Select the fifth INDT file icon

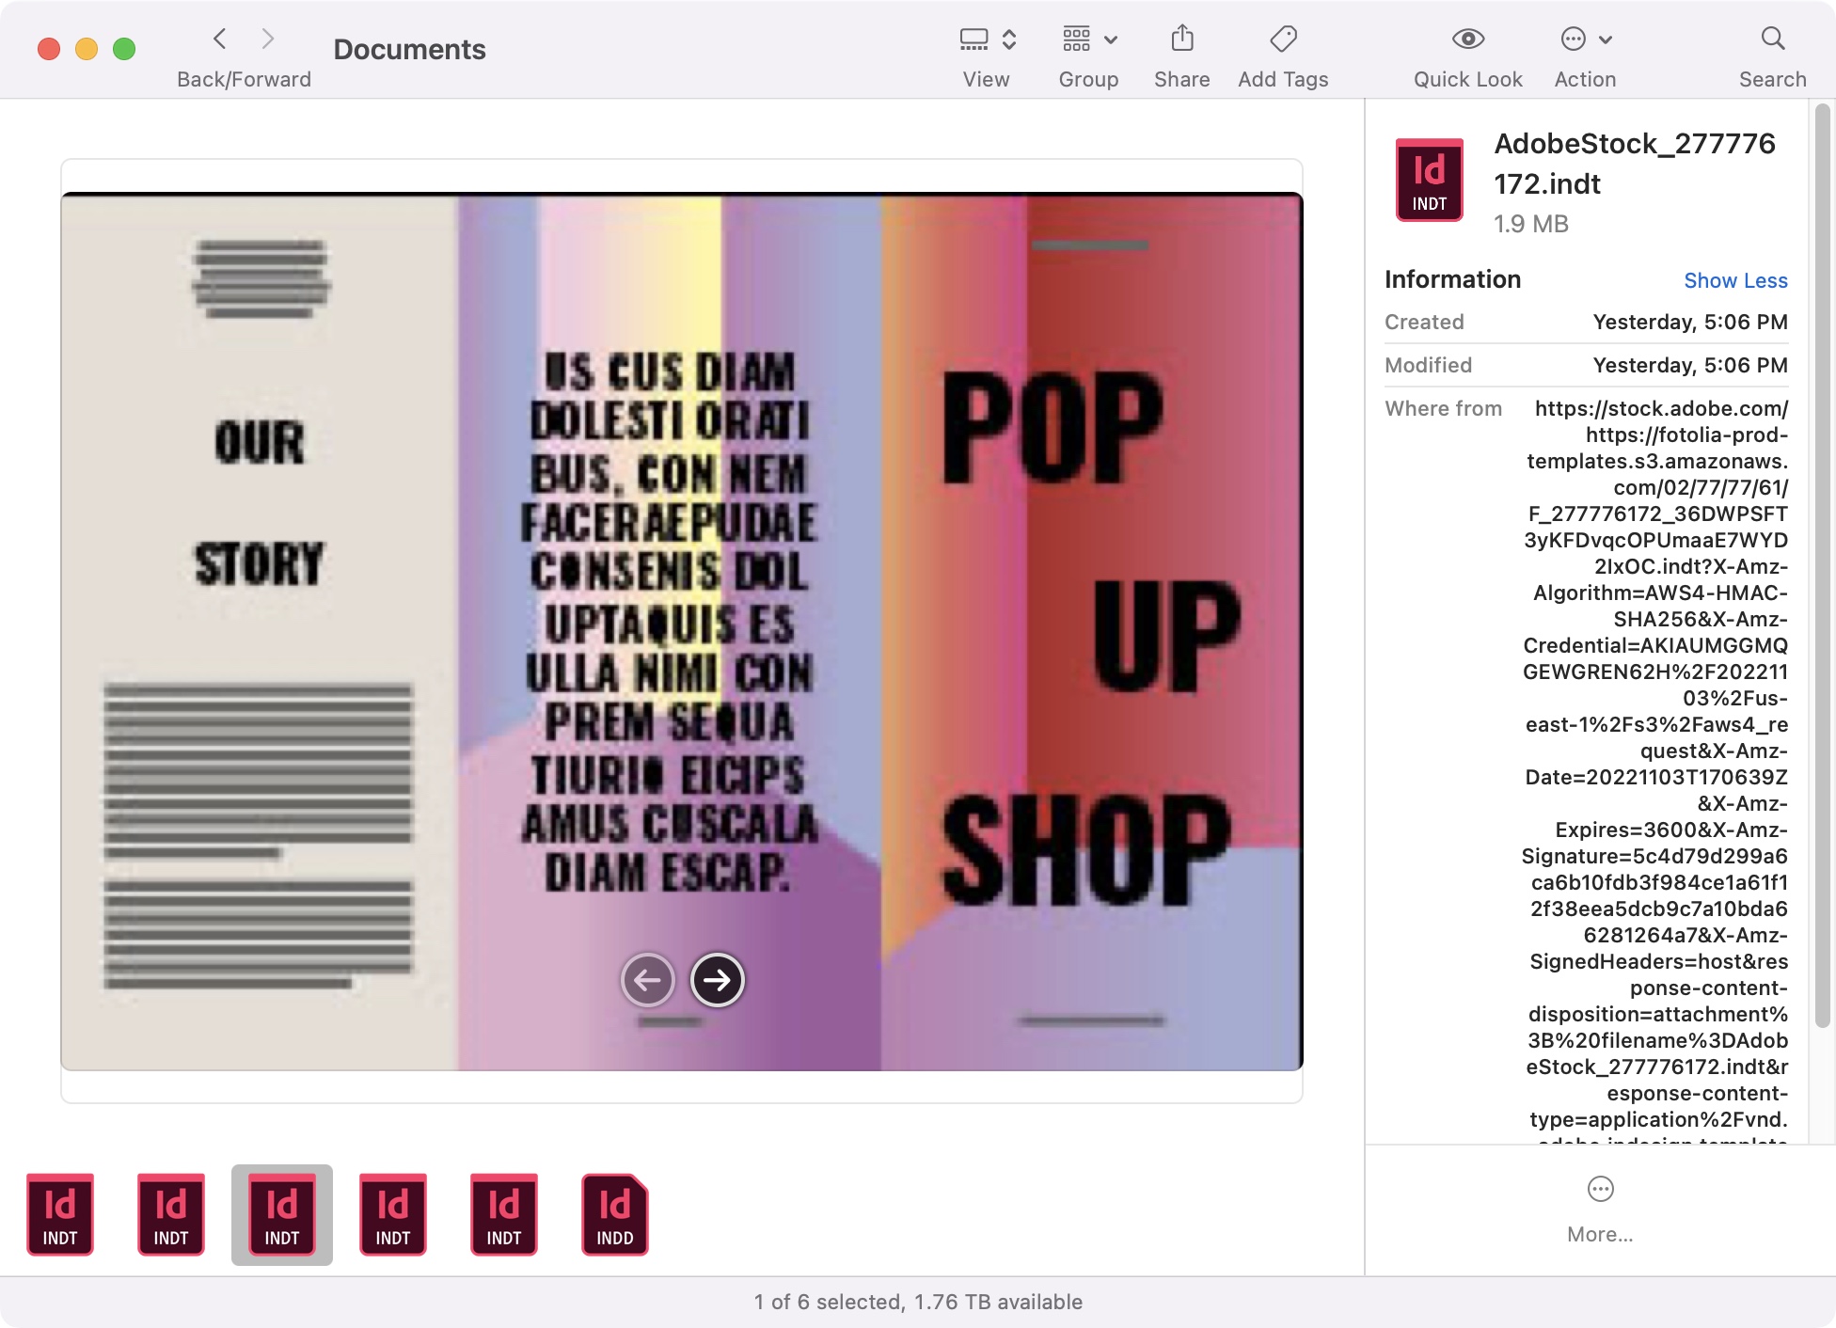(503, 1214)
